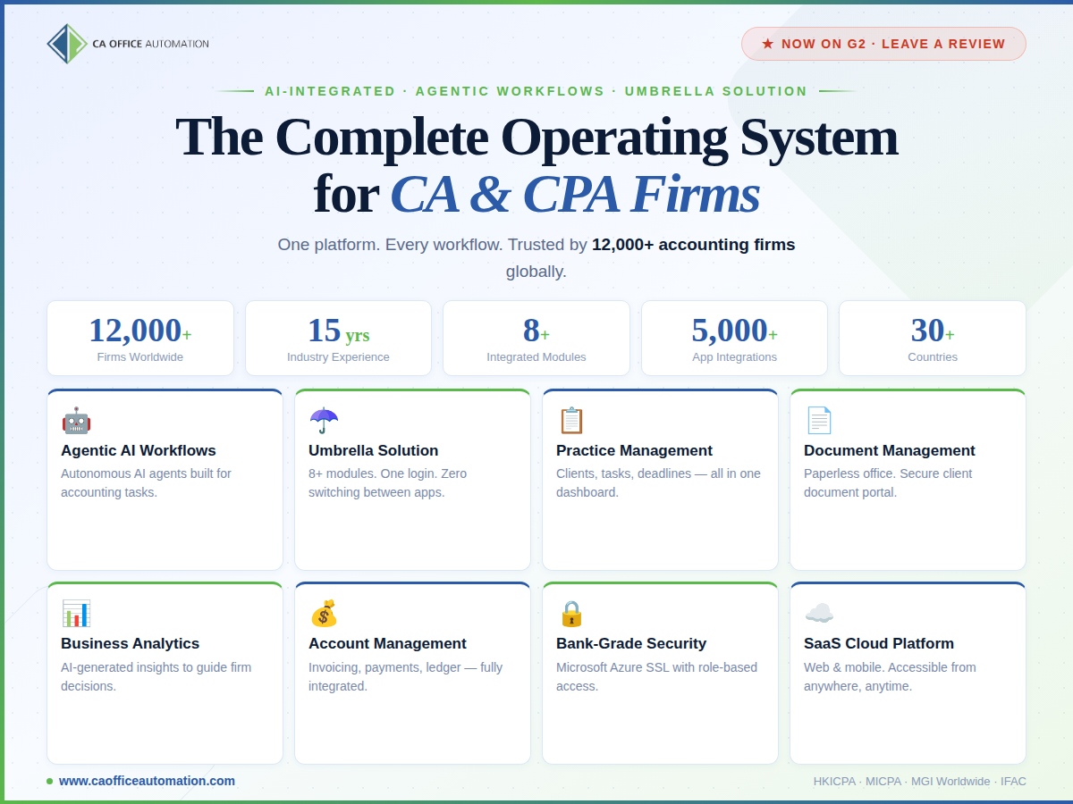Click the tagline 'AI-Integrated · Agentic Workflows · Umbrella Solution'
The image size is (1073, 804).
tap(536, 91)
